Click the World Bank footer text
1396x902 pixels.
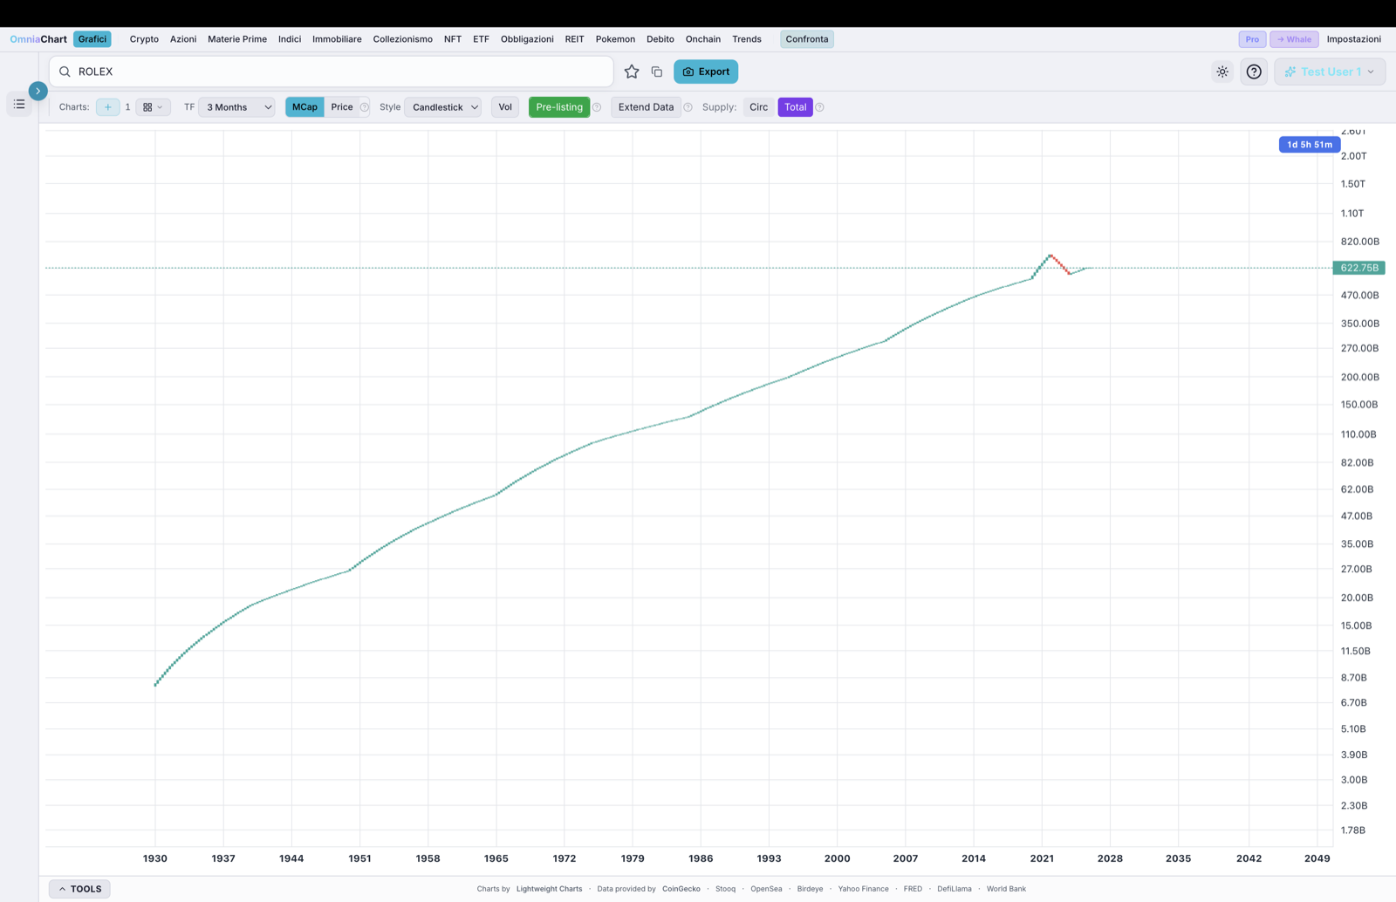tap(1006, 889)
